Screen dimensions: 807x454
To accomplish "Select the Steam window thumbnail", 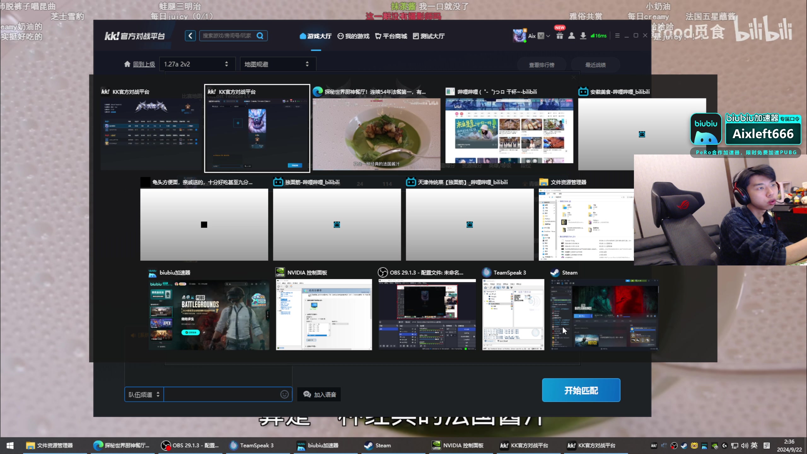I will click(605, 315).
